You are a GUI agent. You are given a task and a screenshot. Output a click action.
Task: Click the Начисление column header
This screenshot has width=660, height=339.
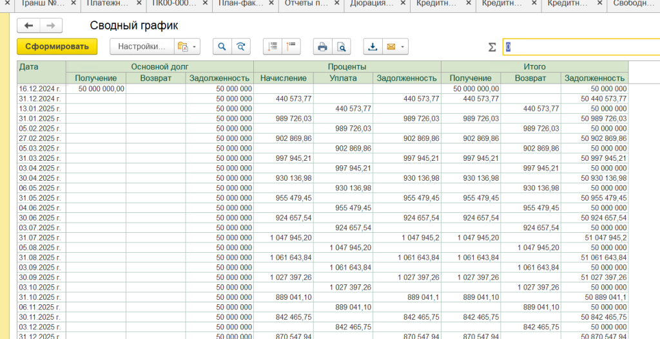tap(284, 78)
